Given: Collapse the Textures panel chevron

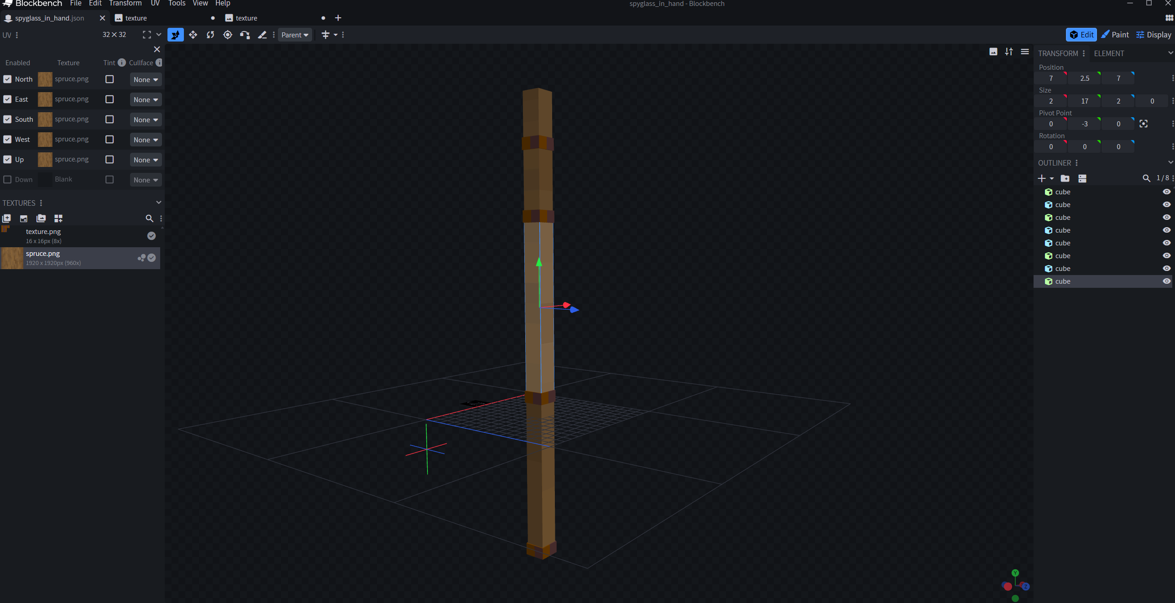Looking at the screenshot, I should [158, 203].
